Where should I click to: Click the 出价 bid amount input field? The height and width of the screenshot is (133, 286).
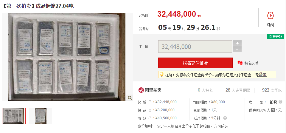click(x=195, y=47)
